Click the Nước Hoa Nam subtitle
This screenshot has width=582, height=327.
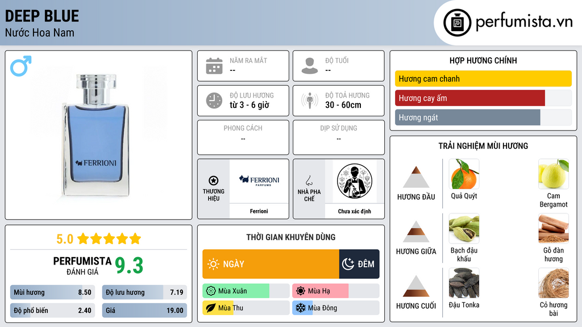(x=40, y=32)
